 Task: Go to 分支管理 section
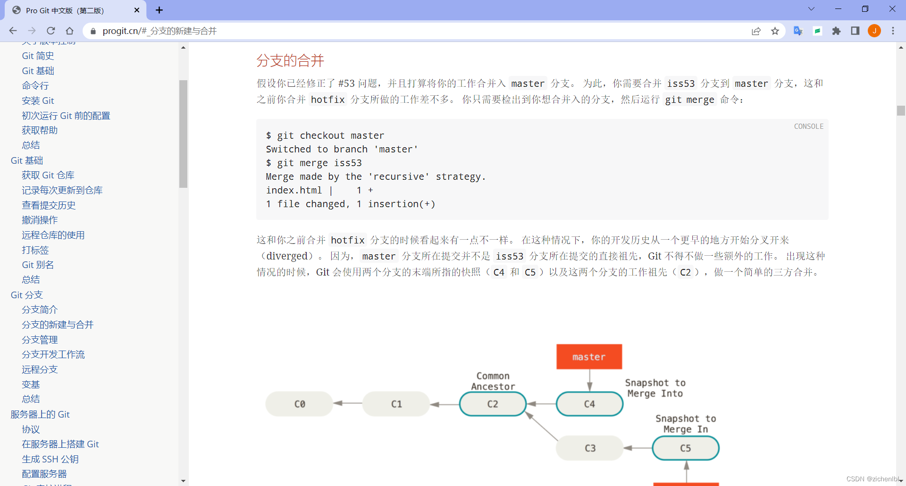[40, 340]
